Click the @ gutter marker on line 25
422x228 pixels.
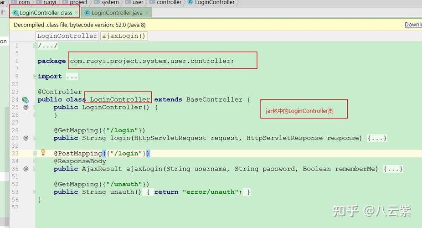(26, 107)
